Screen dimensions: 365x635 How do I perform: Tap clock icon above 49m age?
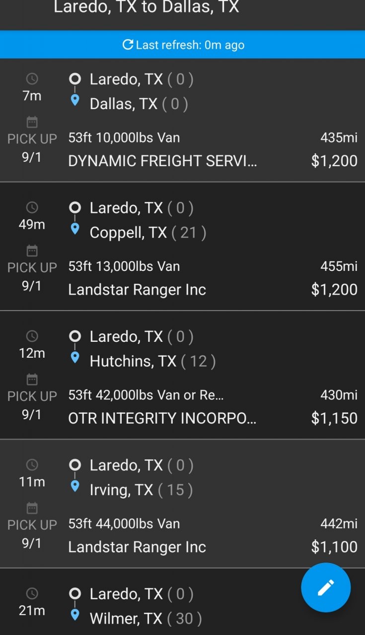pyautogui.click(x=32, y=207)
